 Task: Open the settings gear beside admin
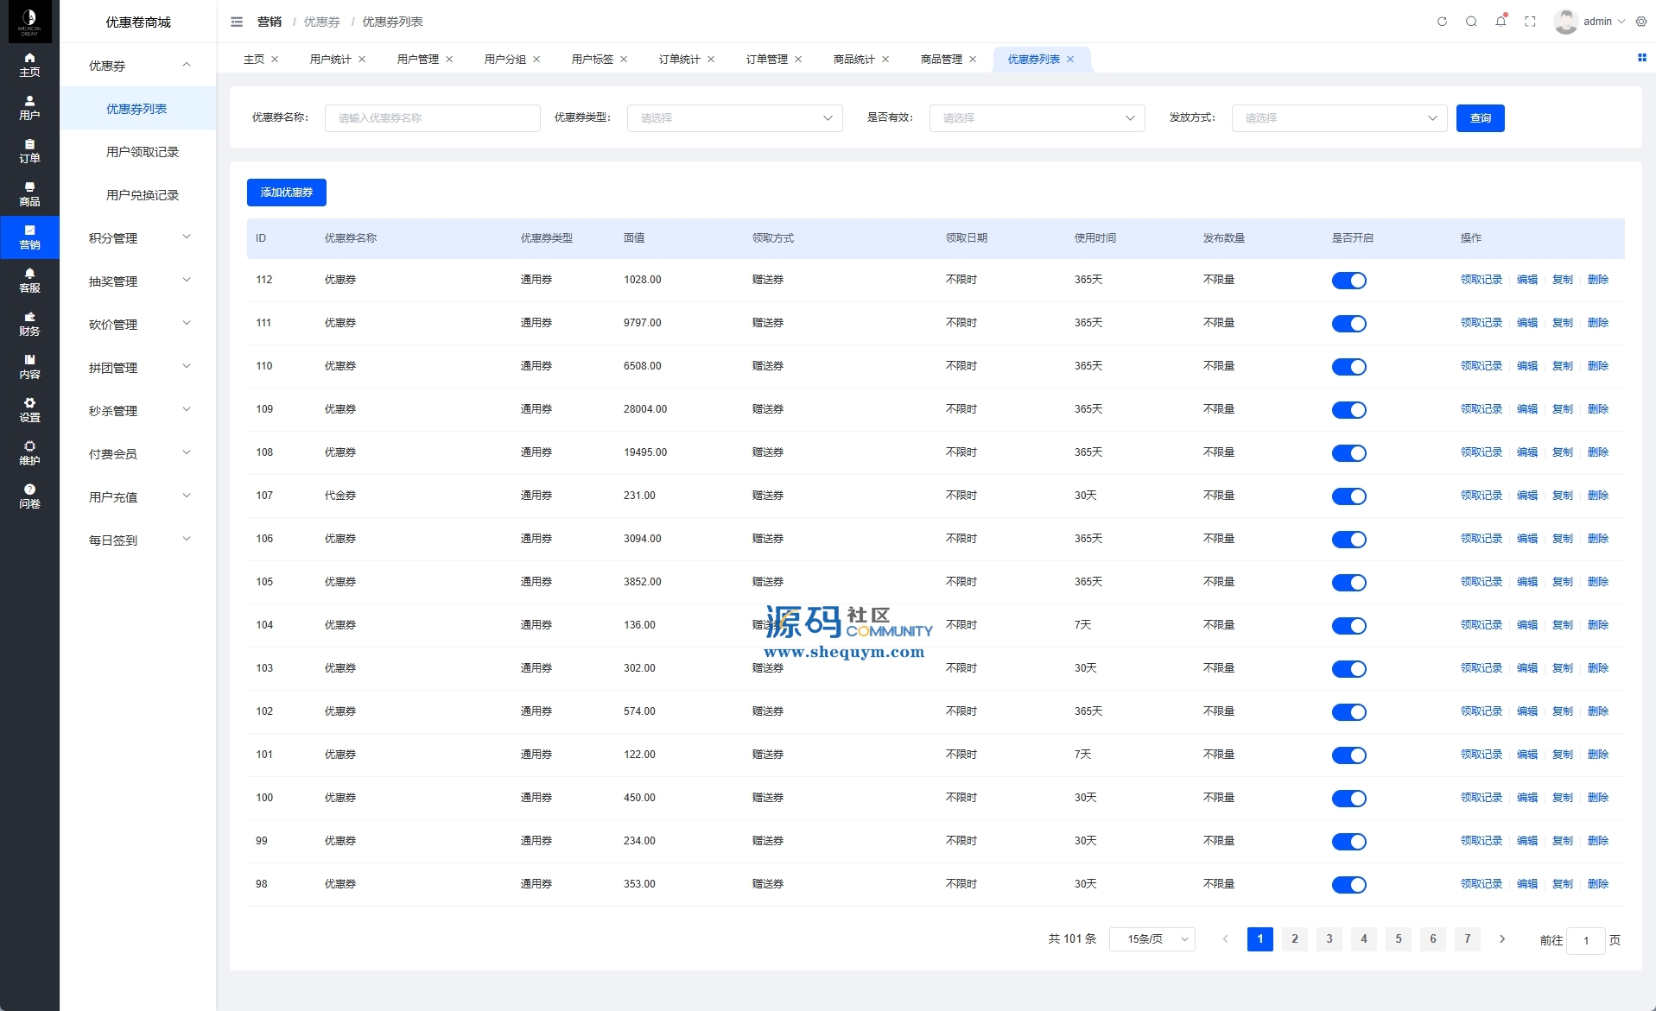coord(1641,22)
